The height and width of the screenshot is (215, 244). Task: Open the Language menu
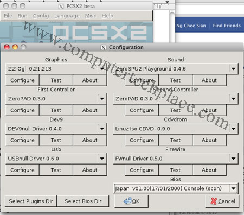coord(67,16)
